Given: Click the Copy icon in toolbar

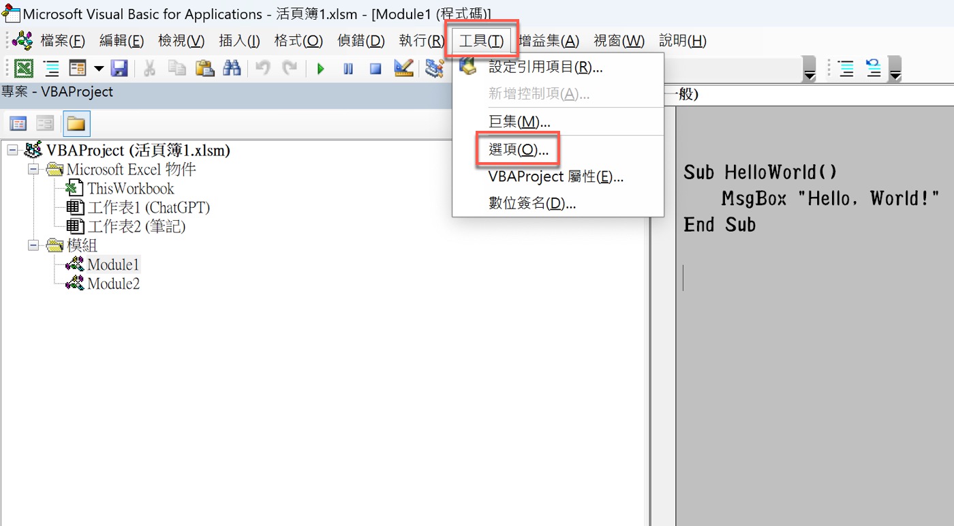Looking at the screenshot, I should 176,68.
